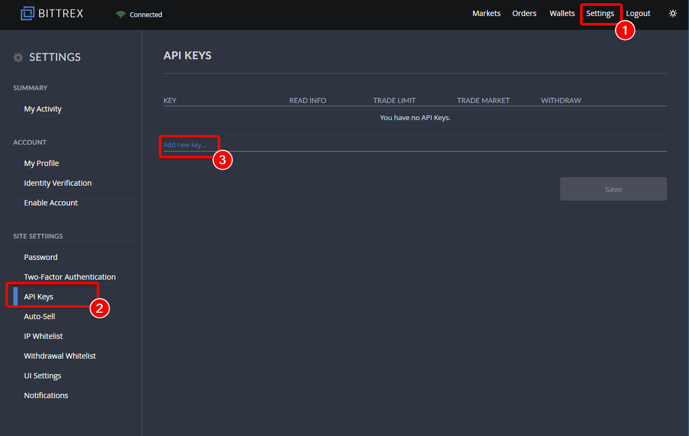Viewport: 689px width, 436px height.
Task: Click the SETTINGS sidebar heading text
Action: click(x=55, y=57)
